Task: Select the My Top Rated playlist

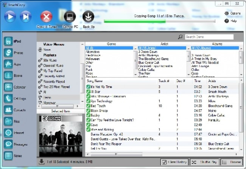Action: click(53, 71)
